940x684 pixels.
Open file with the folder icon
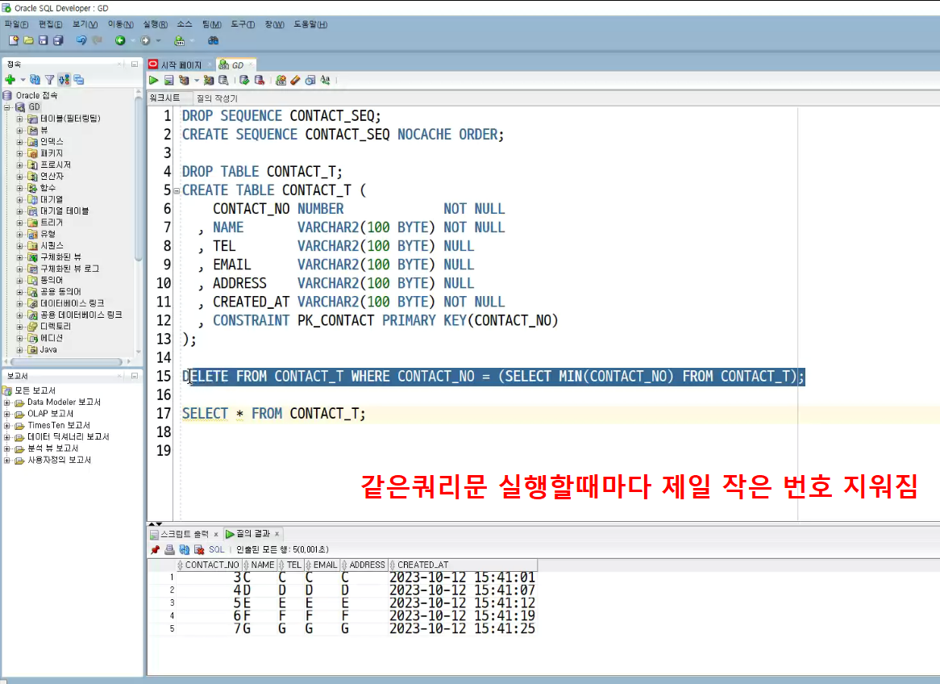tap(28, 40)
